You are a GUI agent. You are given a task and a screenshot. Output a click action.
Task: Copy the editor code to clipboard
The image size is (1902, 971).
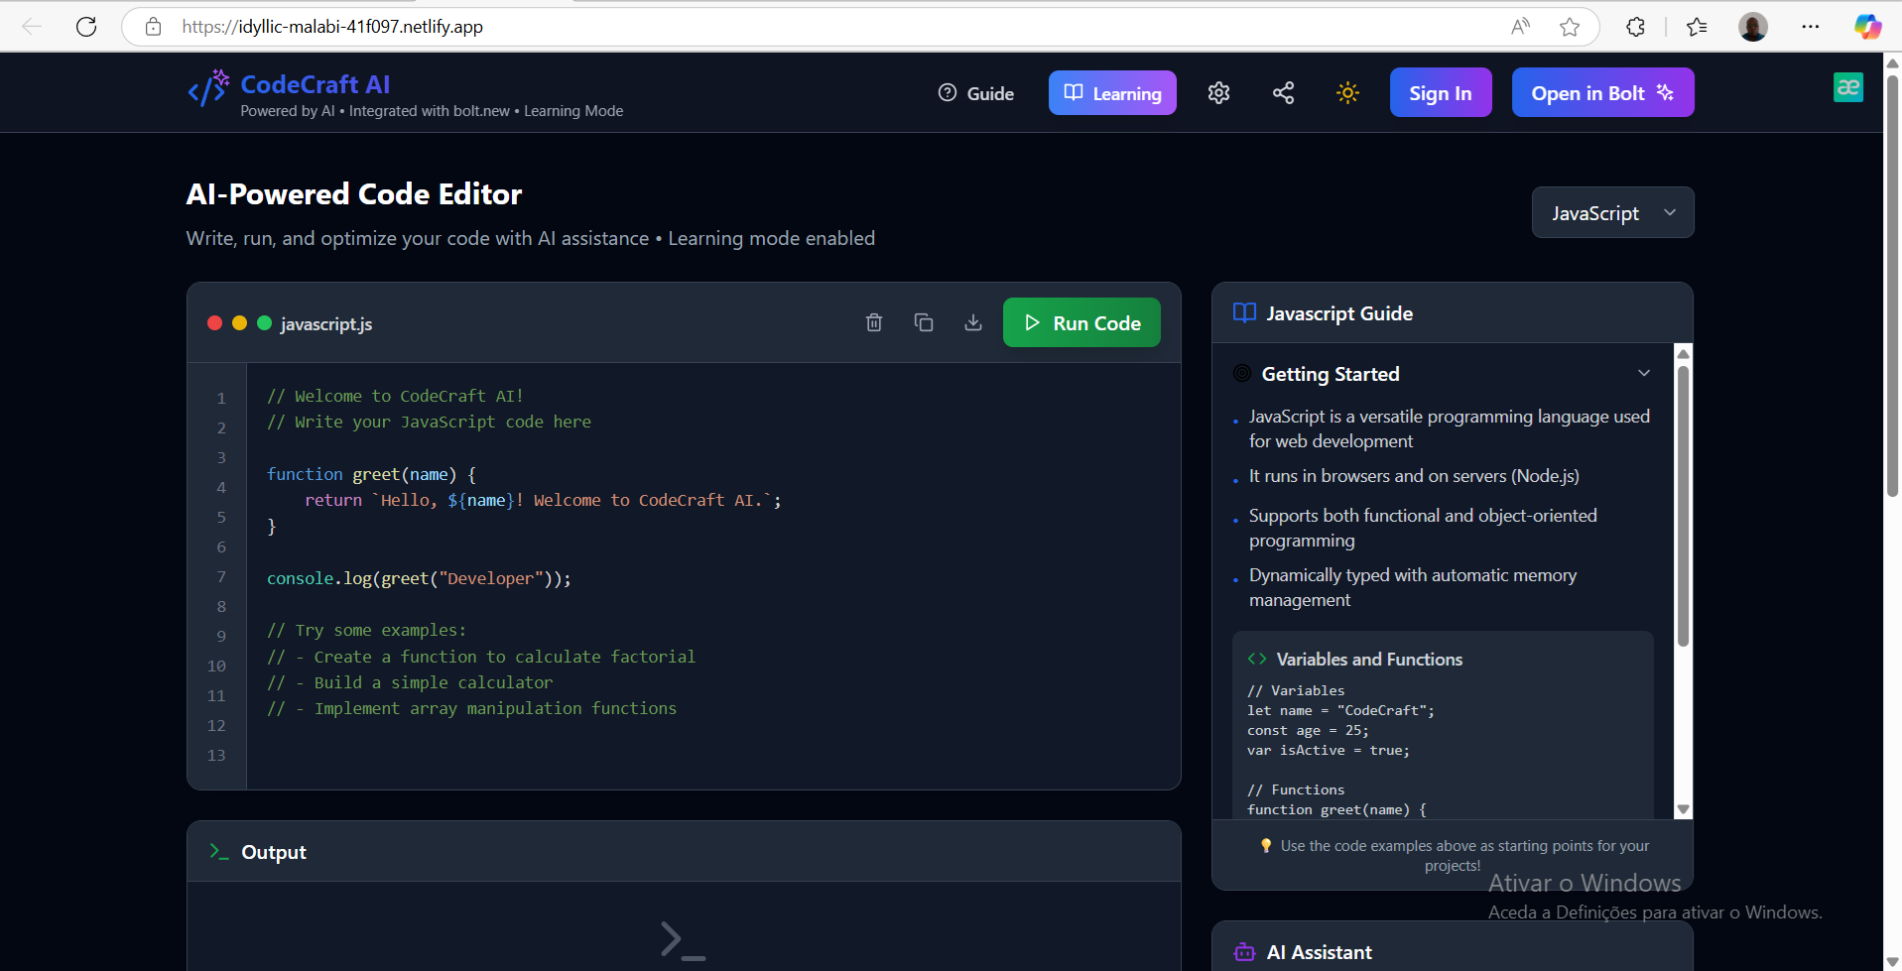click(x=924, y=322)
